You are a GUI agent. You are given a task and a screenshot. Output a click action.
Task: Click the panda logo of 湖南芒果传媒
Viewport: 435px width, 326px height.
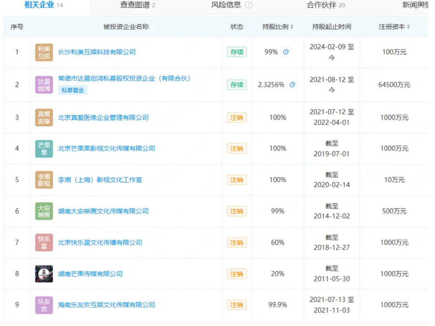(43, 274)
